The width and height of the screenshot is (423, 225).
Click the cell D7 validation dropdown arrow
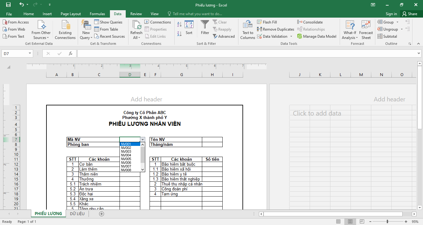tap(142, 140)
